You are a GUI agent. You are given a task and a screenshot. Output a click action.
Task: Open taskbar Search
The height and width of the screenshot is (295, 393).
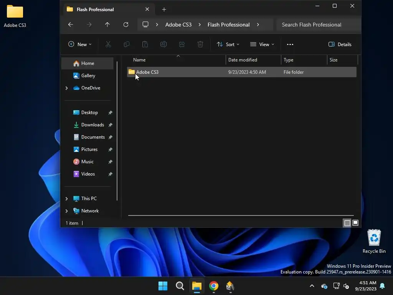click(x=180, y=286)
